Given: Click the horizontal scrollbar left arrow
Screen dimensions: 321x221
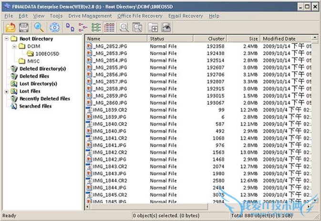Looking at the screenshot, I should pyautogui.click(x=87, y=207).
